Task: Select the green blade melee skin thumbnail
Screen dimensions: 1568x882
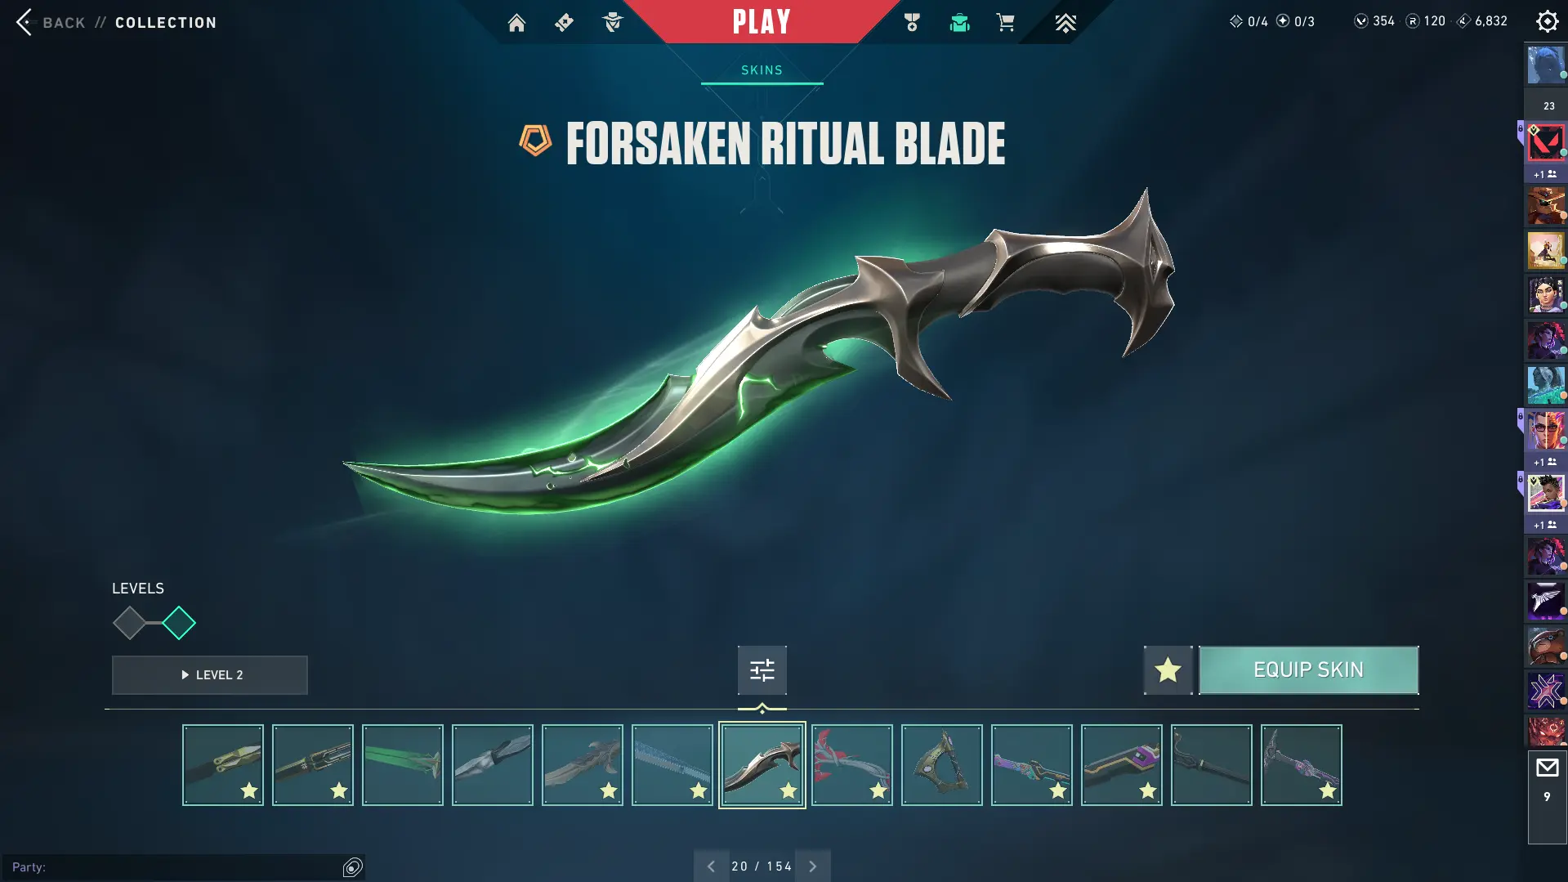Action: point(402,765)
